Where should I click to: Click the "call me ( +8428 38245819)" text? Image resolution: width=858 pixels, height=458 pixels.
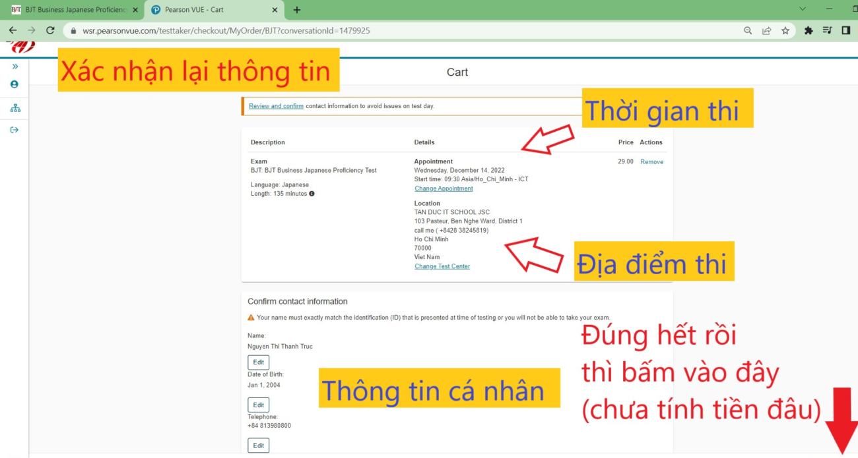[451, 231]
